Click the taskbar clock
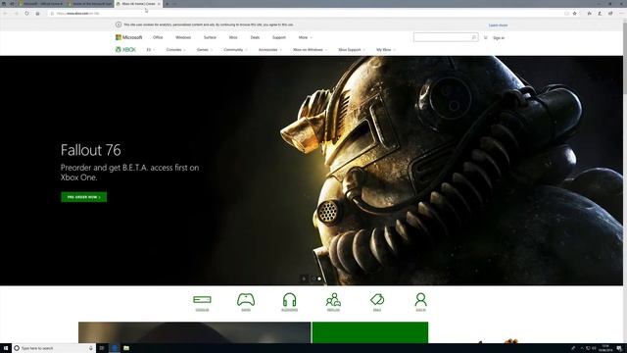Screen dimensions: 627x353 (x=605, y=348)
